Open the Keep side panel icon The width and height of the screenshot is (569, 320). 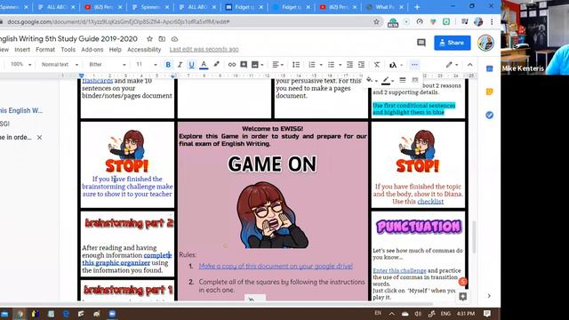point(489,92)
